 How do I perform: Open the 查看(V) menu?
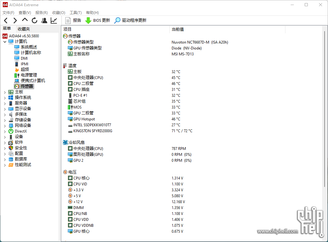(25, 13)
